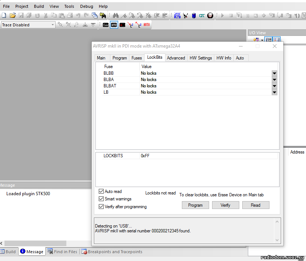Click the Save All icon
This screenshot has height=261, width=306.
point(29,15)
